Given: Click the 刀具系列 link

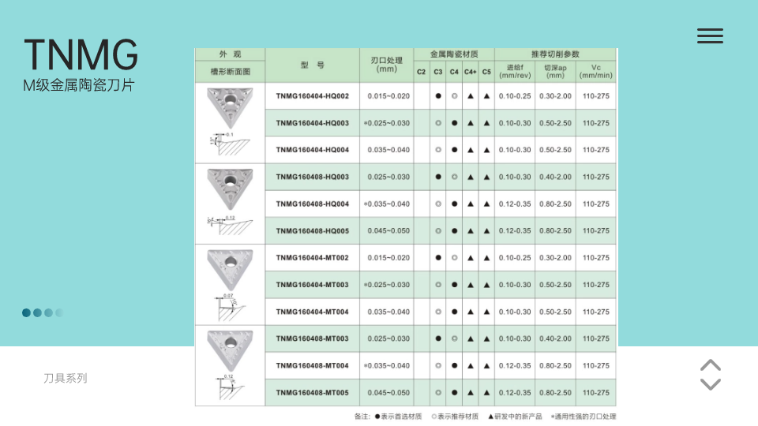Looking at the screenshot, I should click(x=66, y=379).
